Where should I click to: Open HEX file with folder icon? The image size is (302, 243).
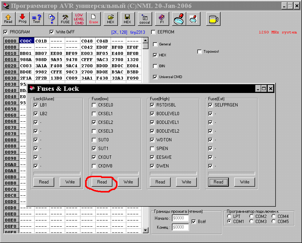tap(111, 19)
